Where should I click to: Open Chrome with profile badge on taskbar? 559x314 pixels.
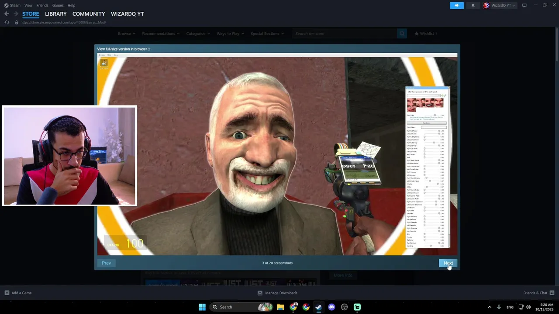tap(293, 307)
